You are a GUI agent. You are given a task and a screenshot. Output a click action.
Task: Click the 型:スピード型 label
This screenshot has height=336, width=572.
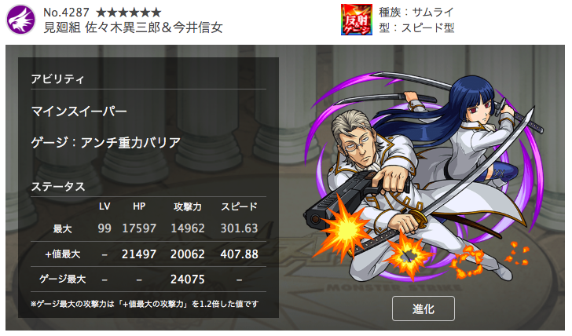pyautogui.click(x=416, y=27)
